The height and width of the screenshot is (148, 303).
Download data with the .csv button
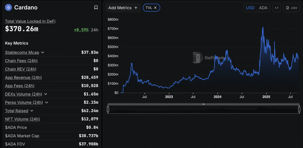click(x=291, y=8)
